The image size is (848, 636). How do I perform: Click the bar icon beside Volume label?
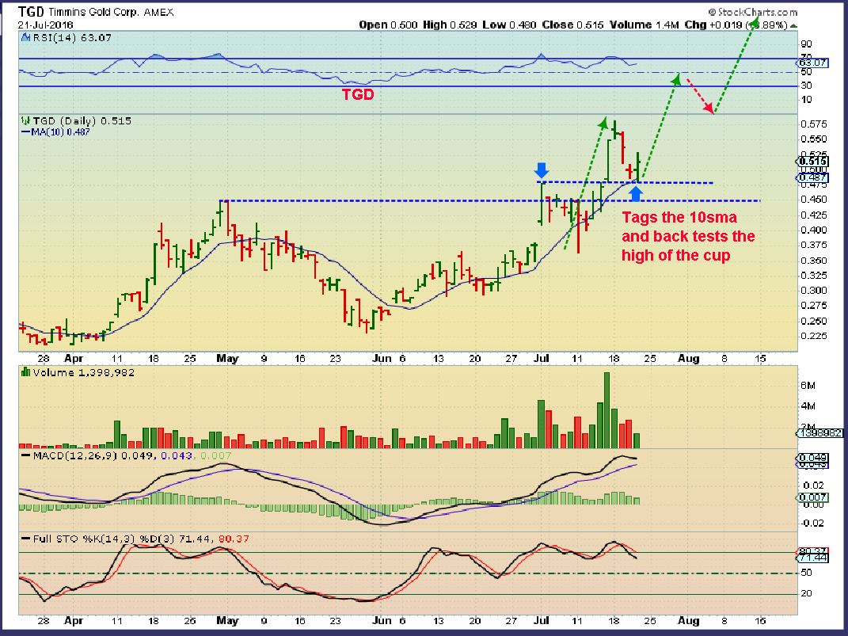tap(25, 372)
